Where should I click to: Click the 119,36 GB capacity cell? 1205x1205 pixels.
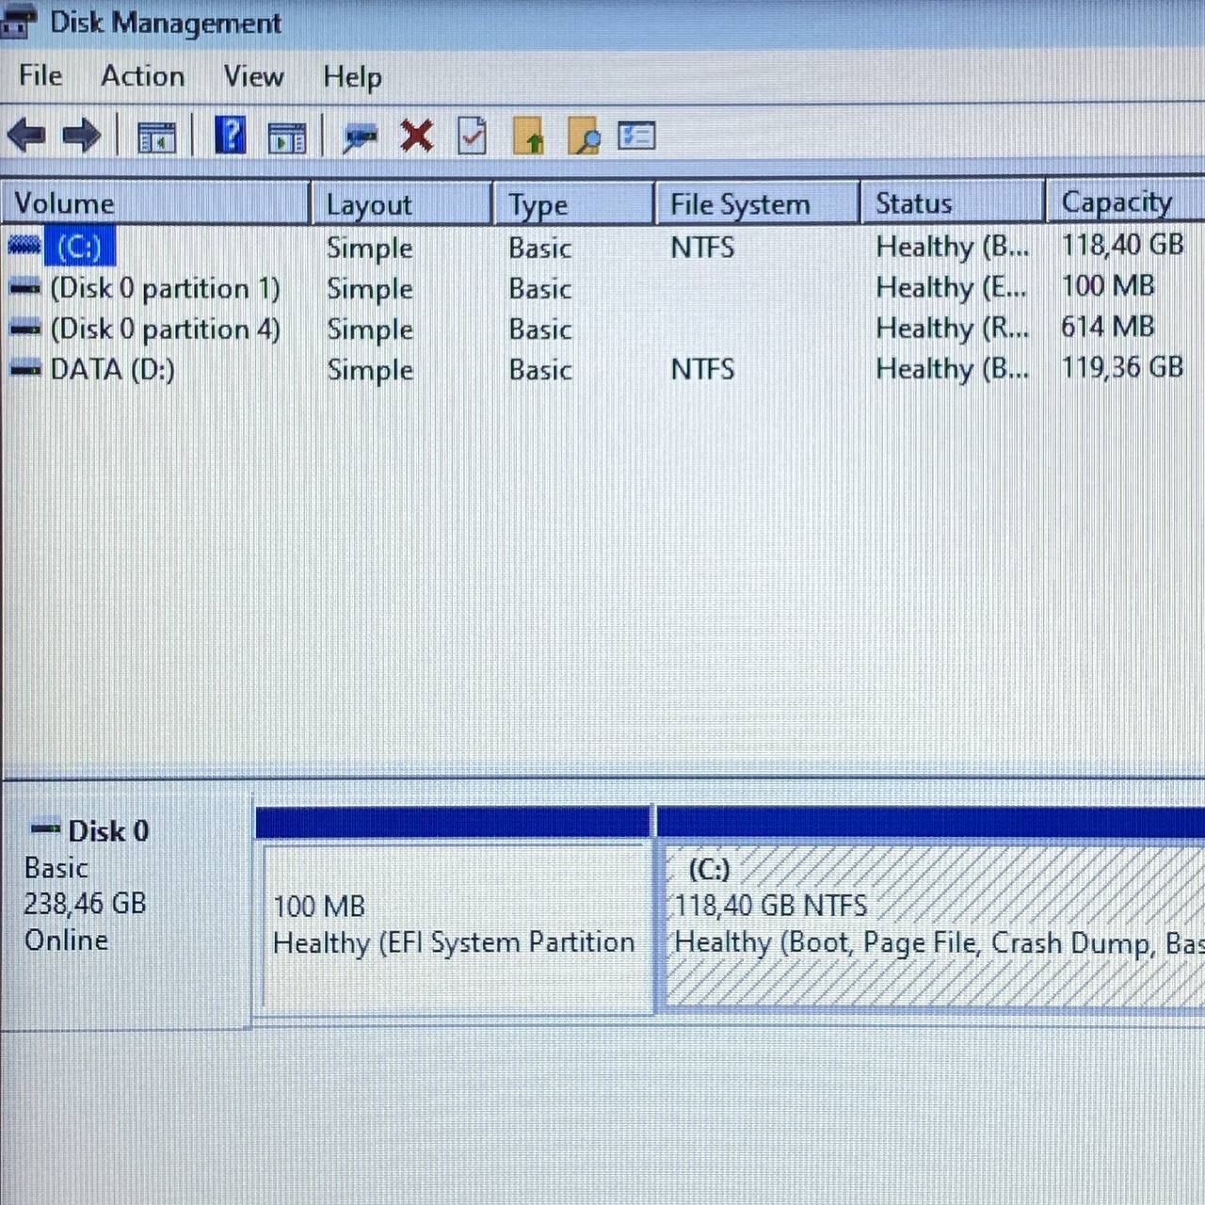coord(1122,367)
